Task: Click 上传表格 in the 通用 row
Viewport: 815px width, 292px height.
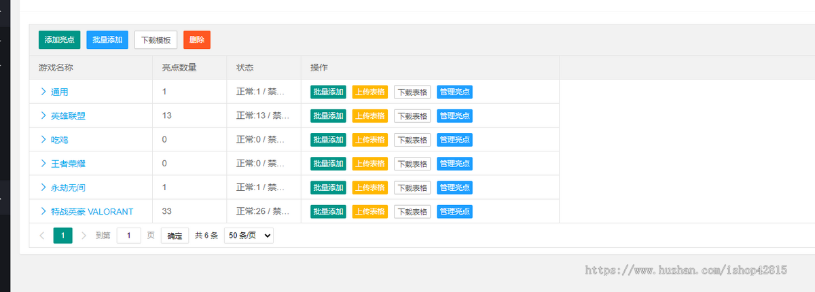Action: tap(370, 92)
